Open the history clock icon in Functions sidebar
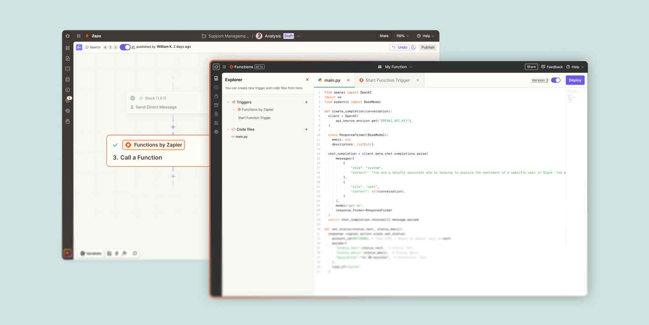649x325 pixels. click(216, 88)
